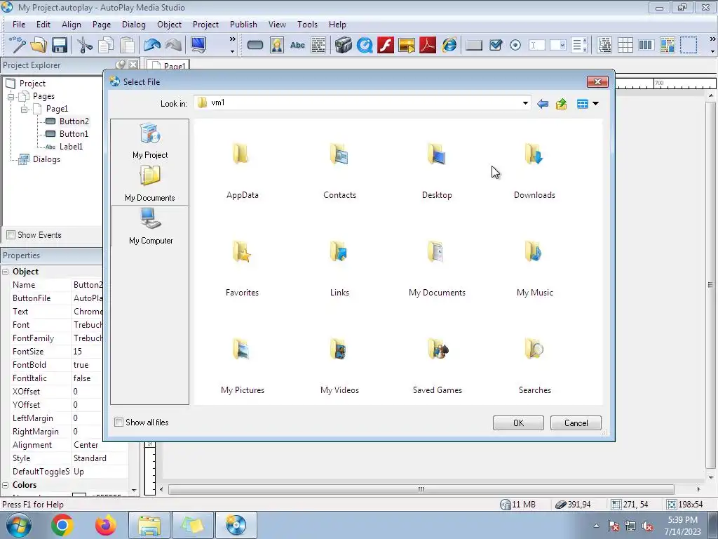Click the Copy toolbar icon
This screenshot has height=539, width=718.
click(x=106, y=45)
